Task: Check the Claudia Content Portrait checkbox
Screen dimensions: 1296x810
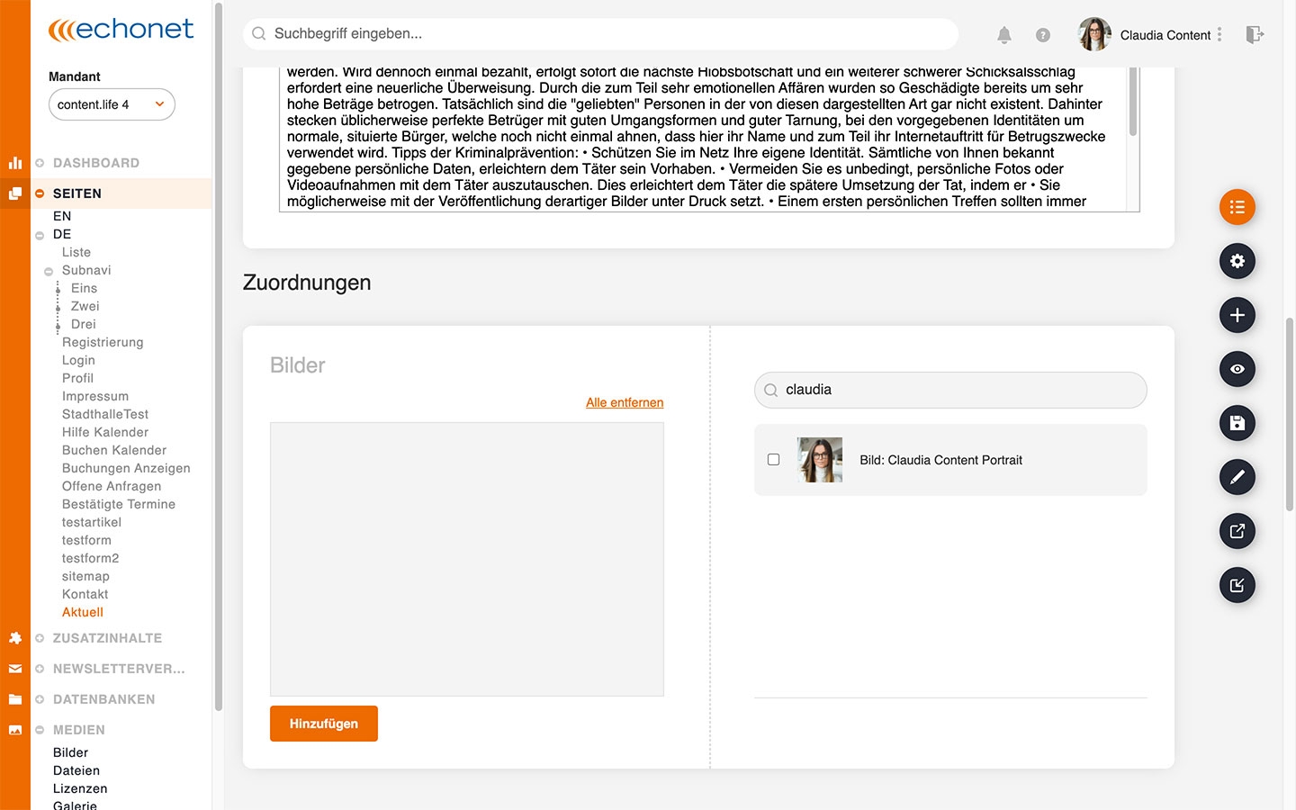Action: tap(773, 460)
